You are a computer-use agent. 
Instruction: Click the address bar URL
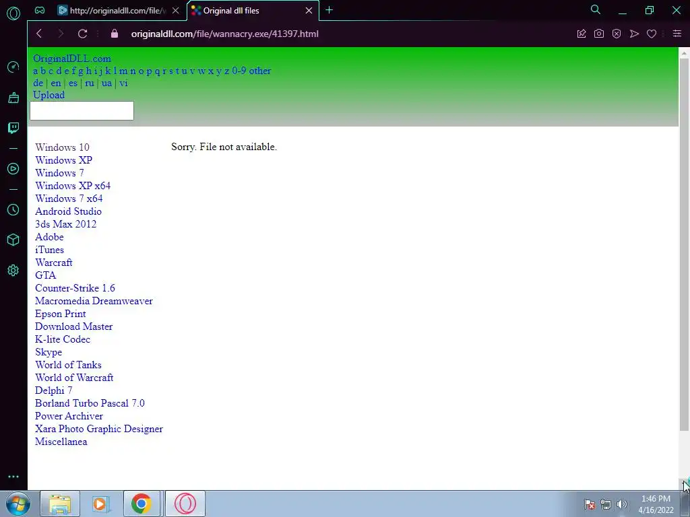tap(225, 34)
